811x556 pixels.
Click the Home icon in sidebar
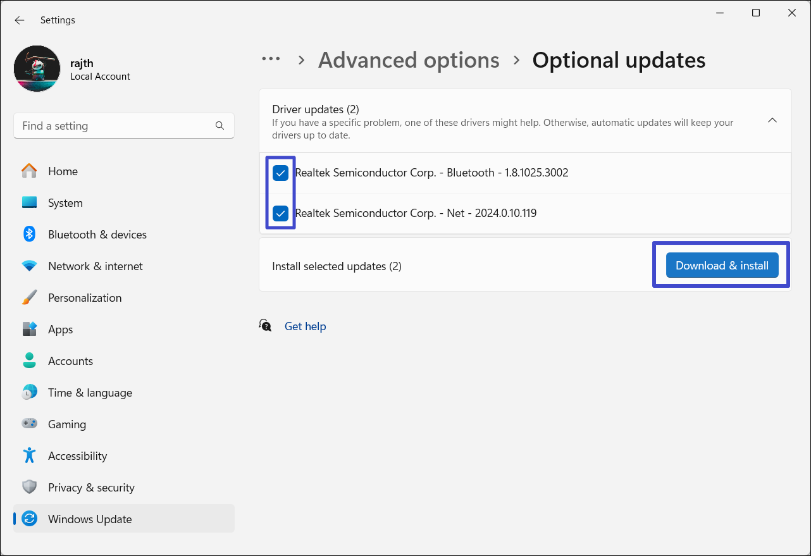[29, 171]
